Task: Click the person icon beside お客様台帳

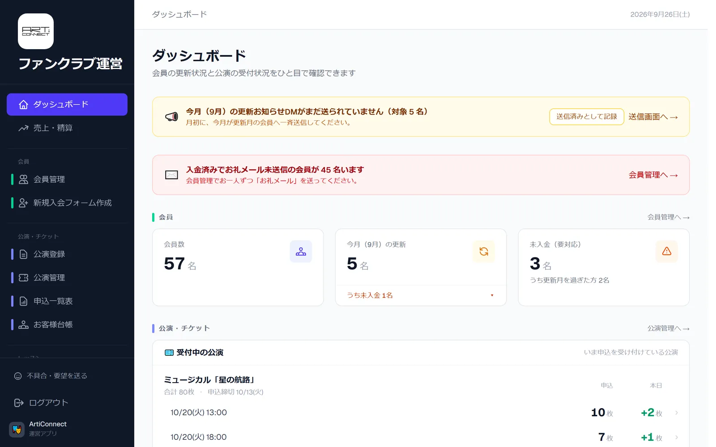Action: pyautogui.click(x=23, y=325)
